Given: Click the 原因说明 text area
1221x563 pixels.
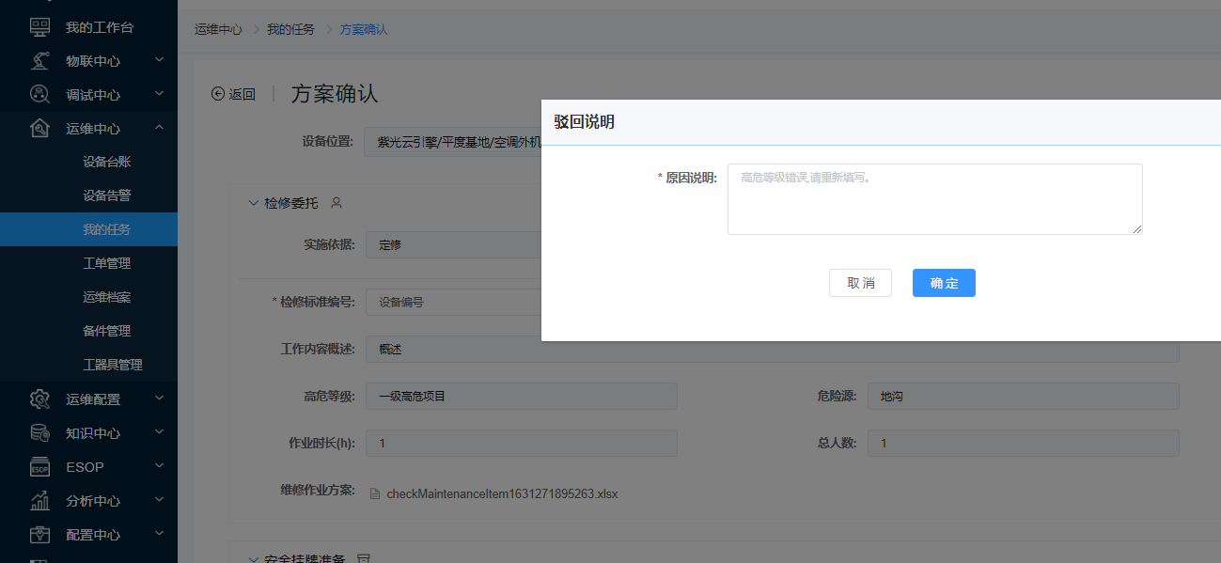Looking at the screenshot, I should [934, 199].
